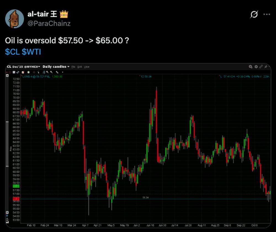This screenshot has height=232, width=276.
Task: Open the al-tair profile avatar
Action: pos(15,19)
